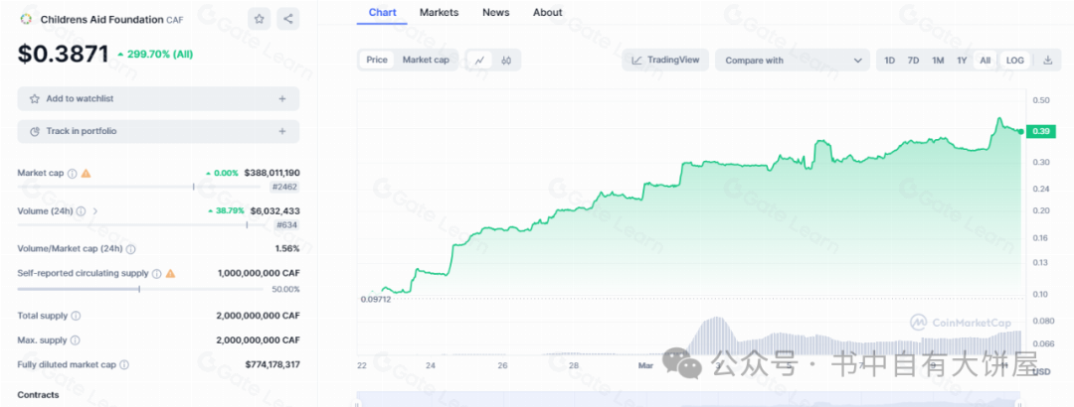This screenshot has width=1074, height=407.
Task: Click the share icon
Action: point(287,19)
